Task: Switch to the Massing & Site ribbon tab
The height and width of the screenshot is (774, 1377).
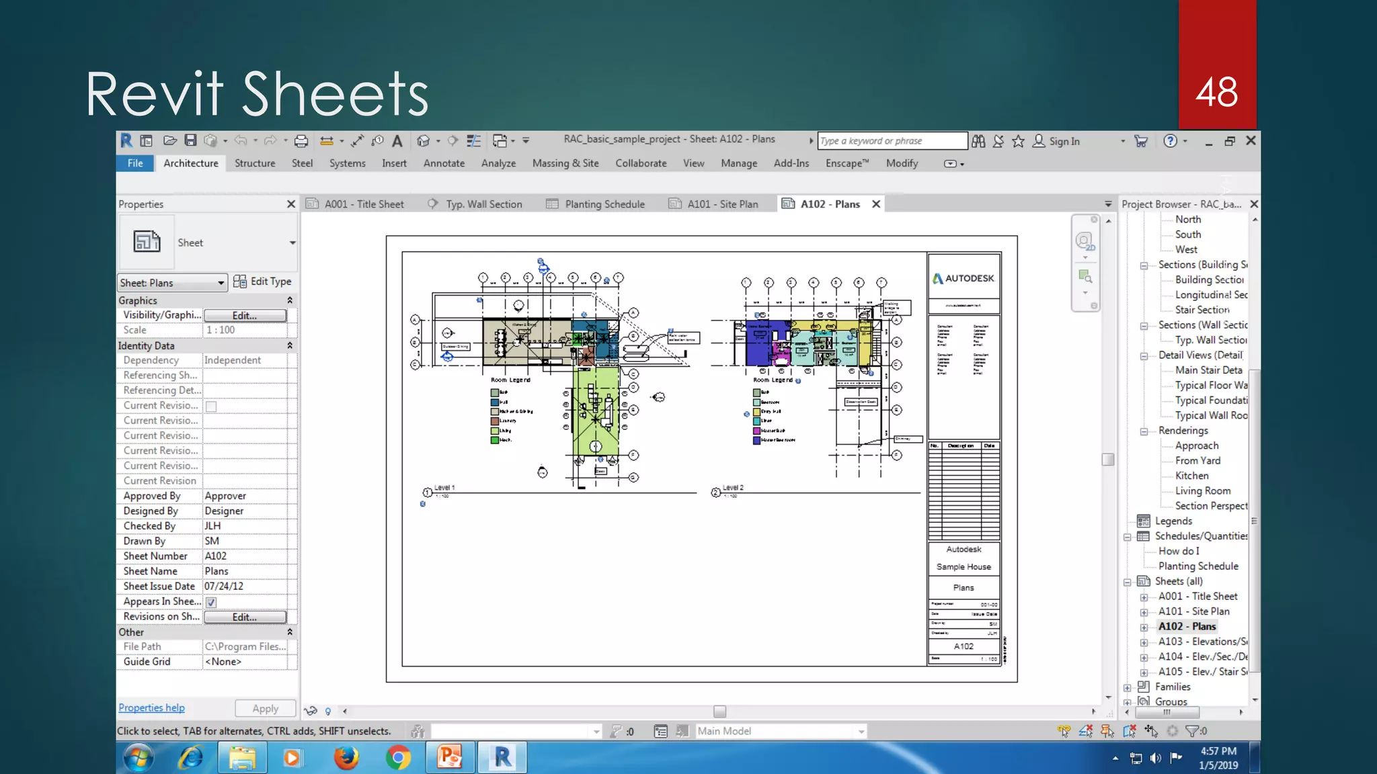Action: pyautogui.click(x=565, y=163)
